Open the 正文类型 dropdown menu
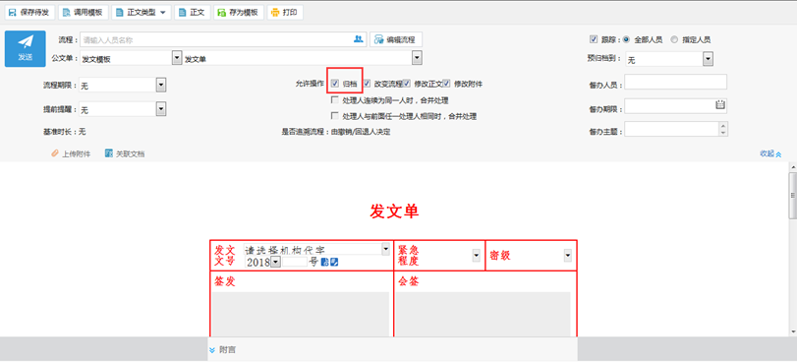This screenshot has width=797, height=362. click(x=142, y=12)
